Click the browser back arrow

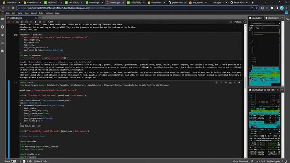point(3,8)
